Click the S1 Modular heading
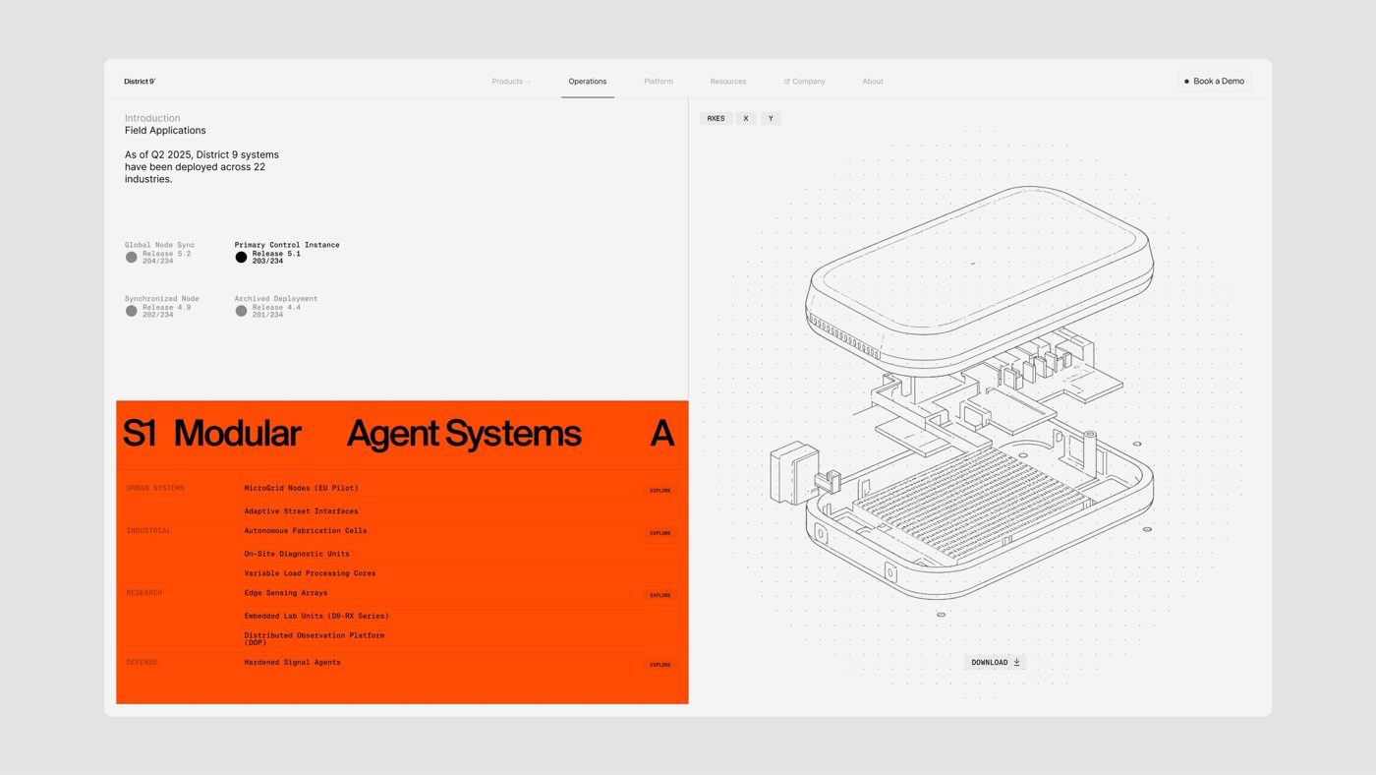Viewport: 1376px width, 775px height. coord(211,434)
